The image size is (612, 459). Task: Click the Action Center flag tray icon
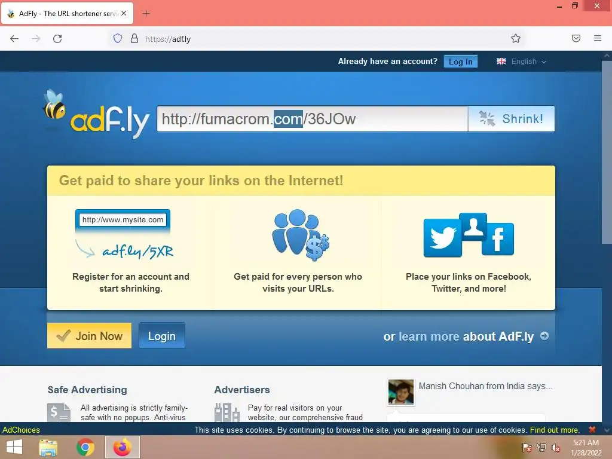(527, 448)
